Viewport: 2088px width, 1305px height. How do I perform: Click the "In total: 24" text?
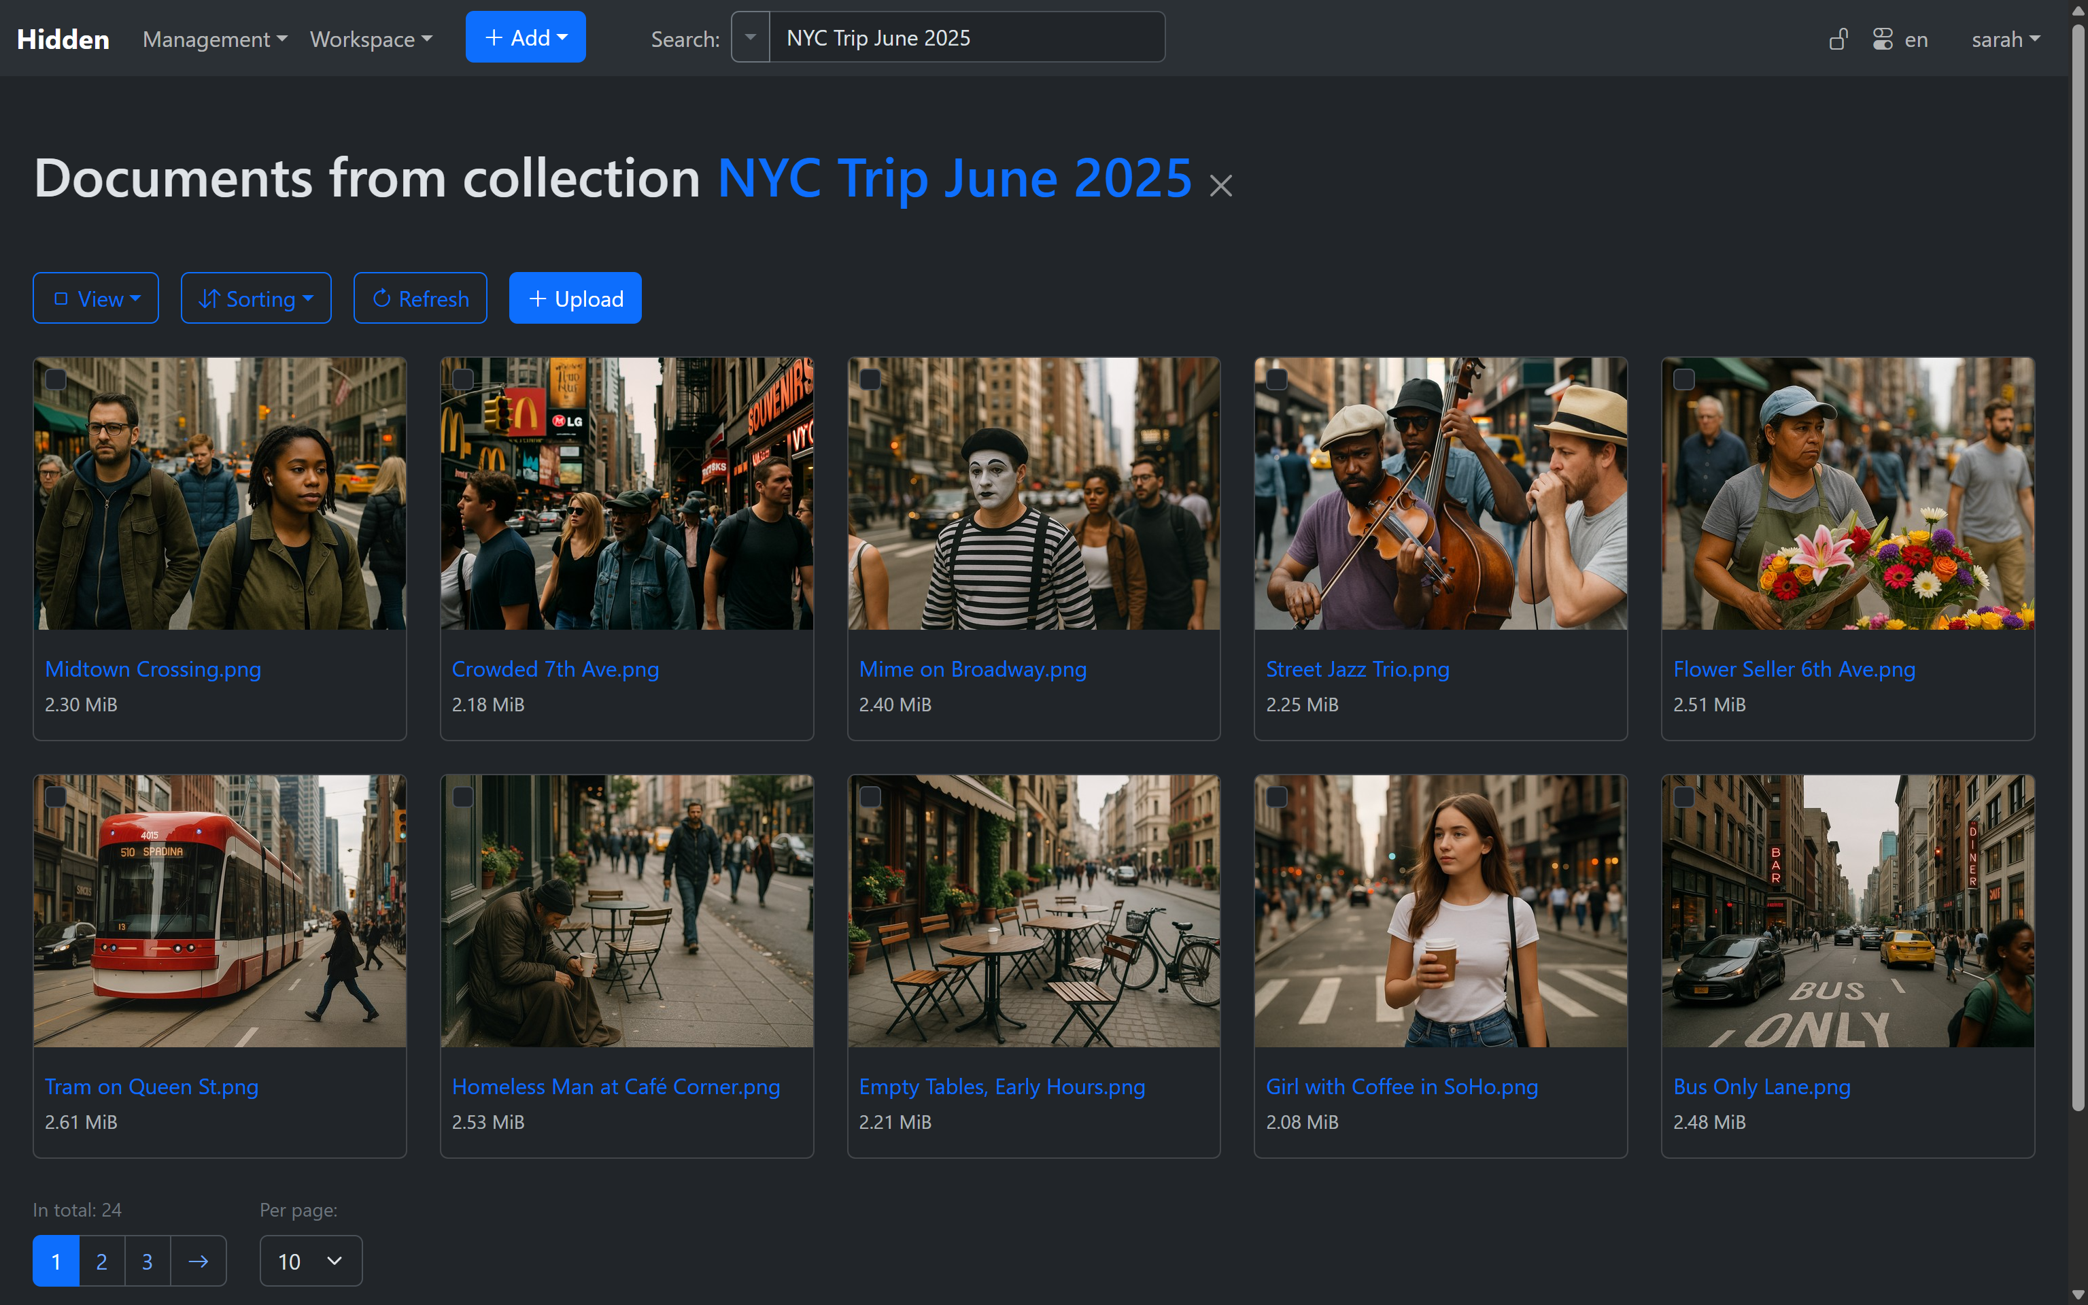tap(77, 1210)
